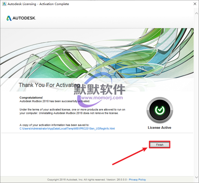
Task: Open the MBXPRO2018en_USRegInfo.html file path link
Action: [67, 129]
